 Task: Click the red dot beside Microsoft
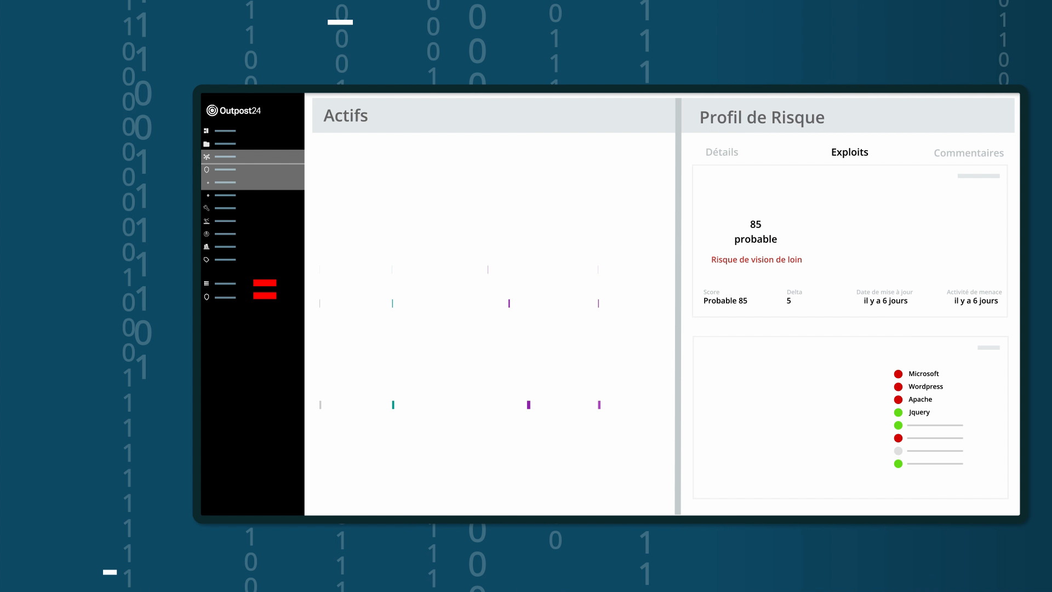coord(898,374)
